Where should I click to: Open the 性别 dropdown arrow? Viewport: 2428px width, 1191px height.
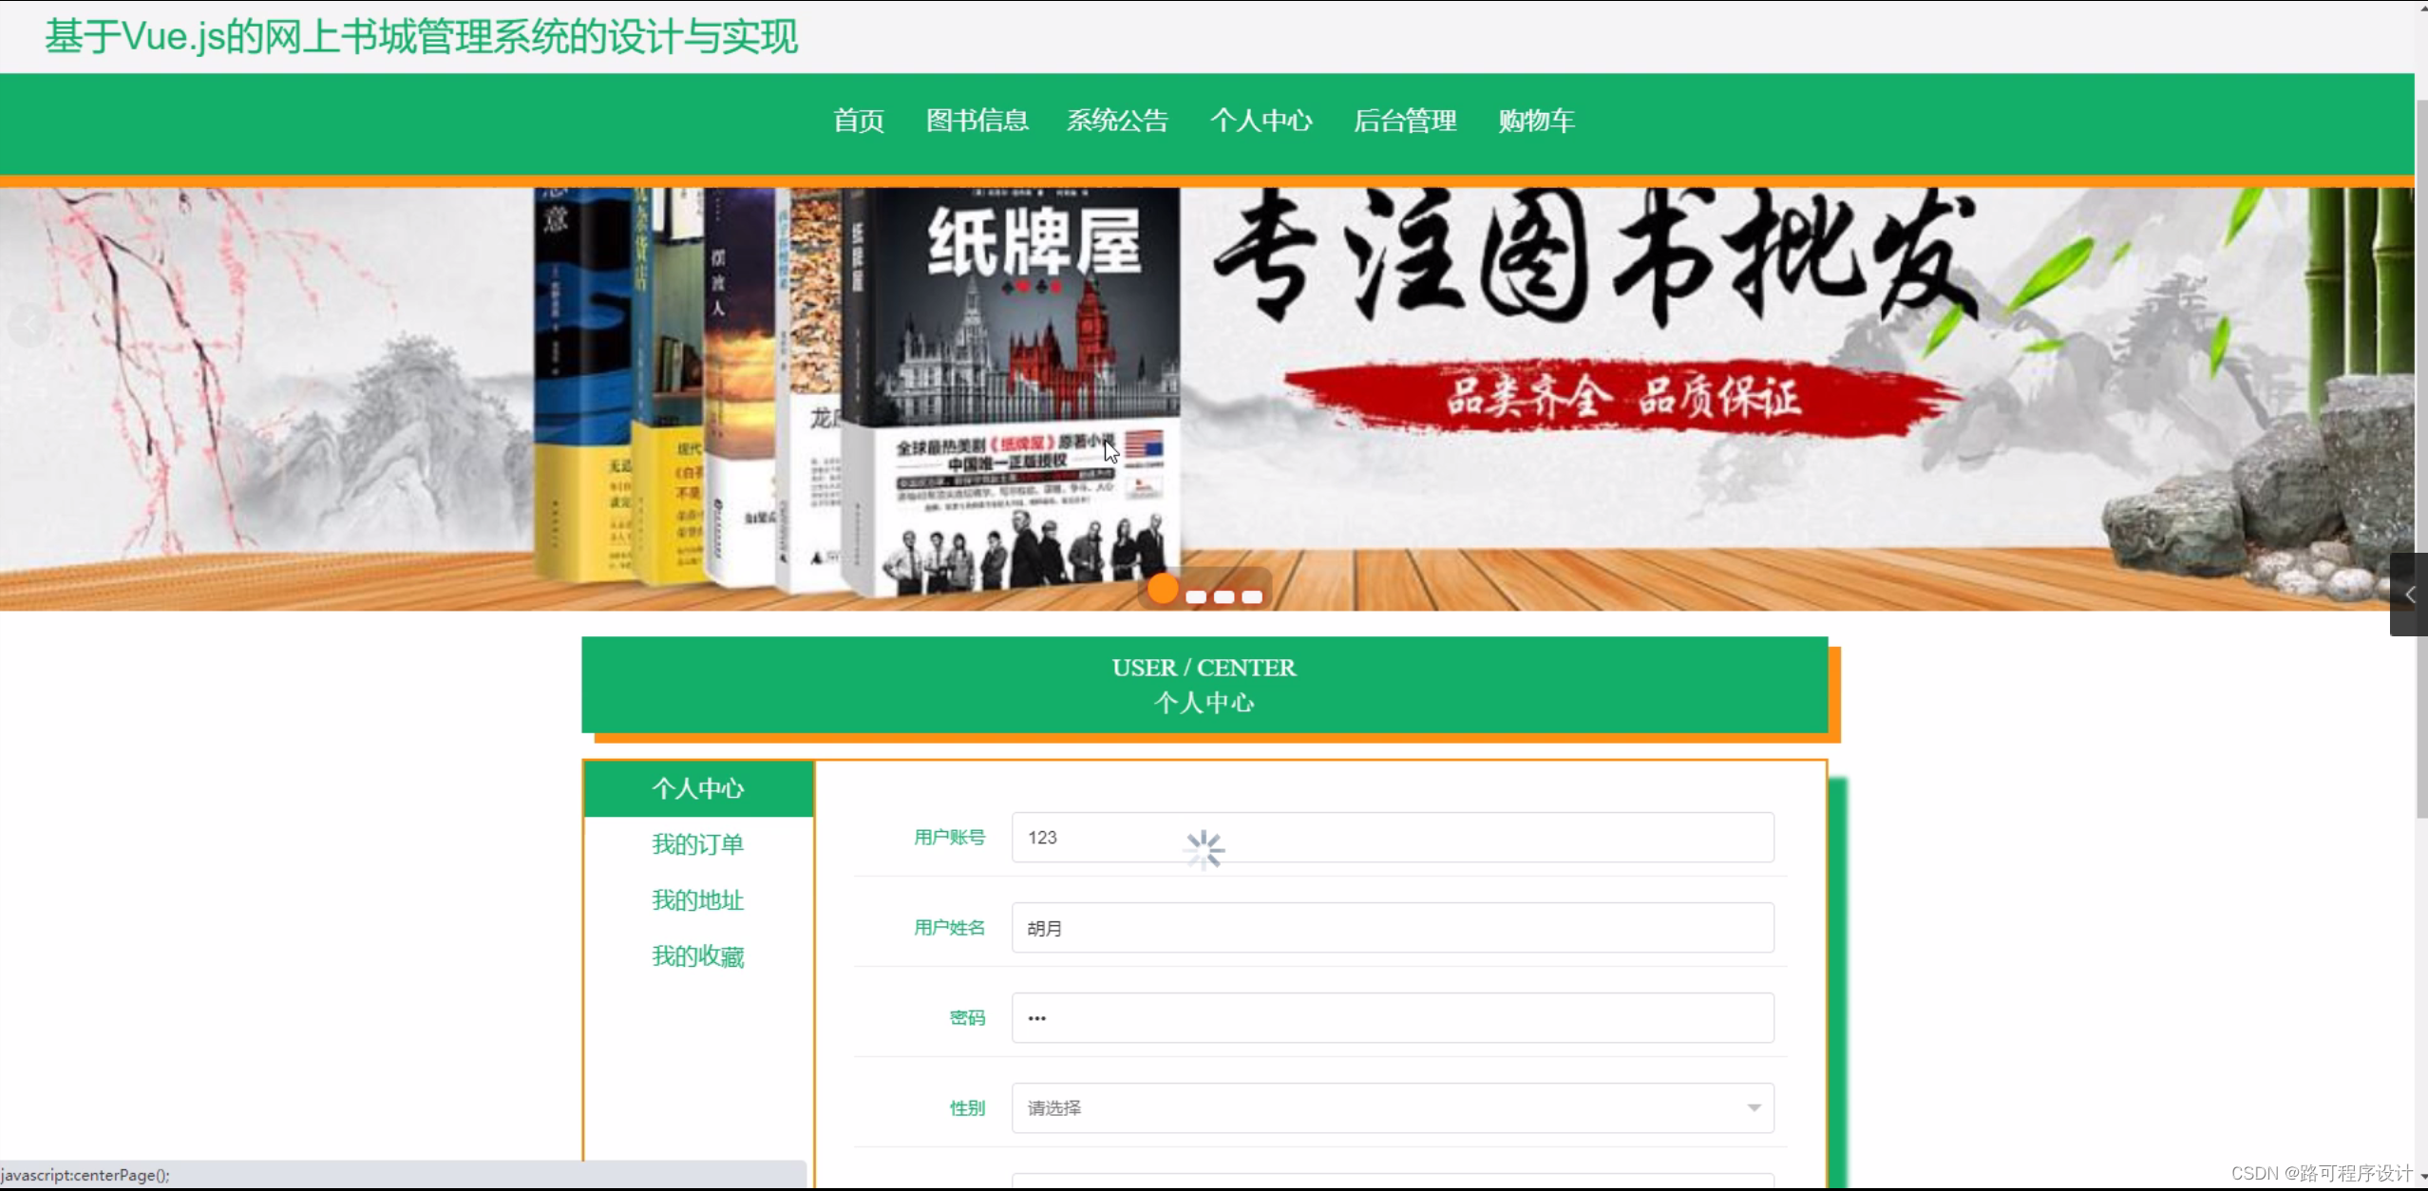coord(1754,1107)
